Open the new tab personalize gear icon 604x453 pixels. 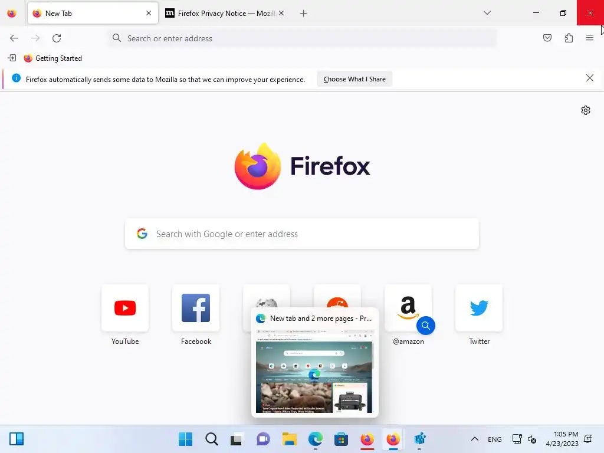click(x=586, y=110)
